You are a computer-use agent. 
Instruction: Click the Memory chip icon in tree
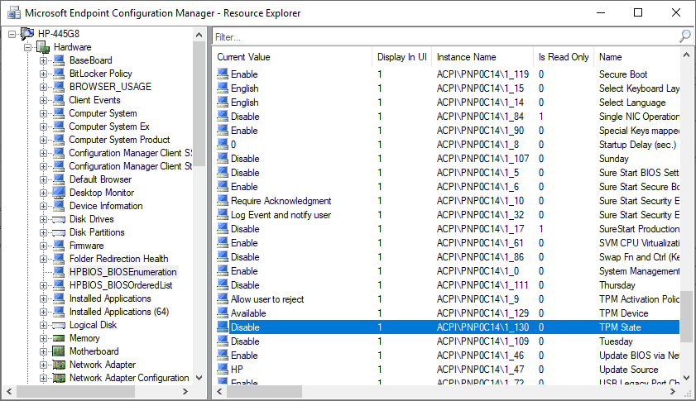[x=58, y=338]
